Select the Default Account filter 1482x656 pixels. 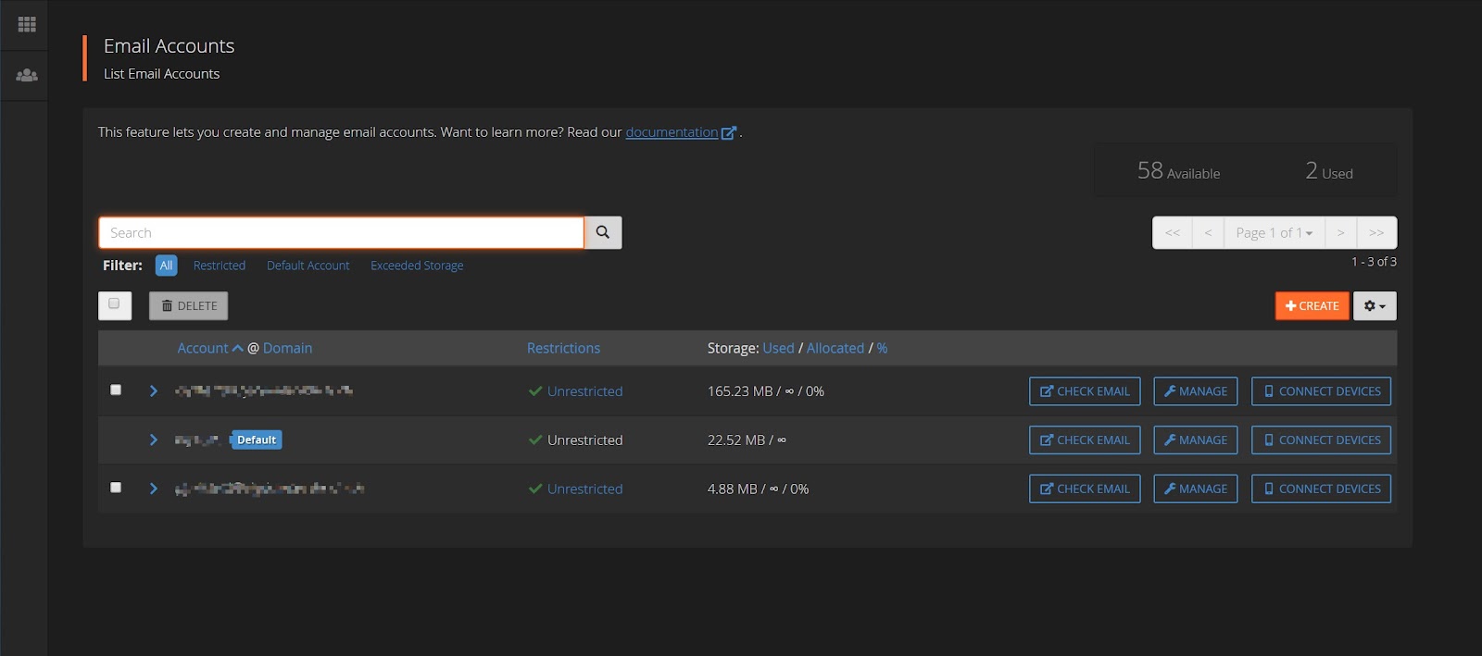[308, 266]
